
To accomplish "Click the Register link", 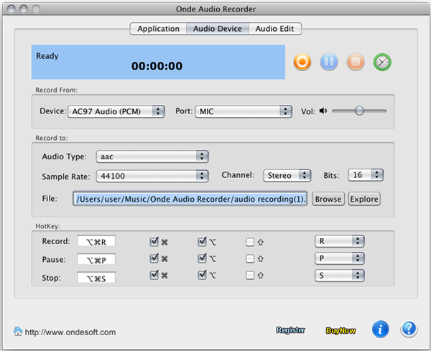I will pyautogui.click(x=290, y=330).
